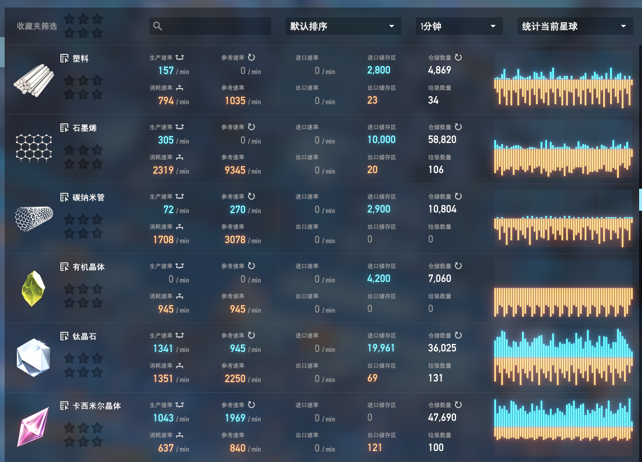Screen dimensions: 642x462
Task: Click the consumption facility icon for 有机晶体
Action: point(180,296)
